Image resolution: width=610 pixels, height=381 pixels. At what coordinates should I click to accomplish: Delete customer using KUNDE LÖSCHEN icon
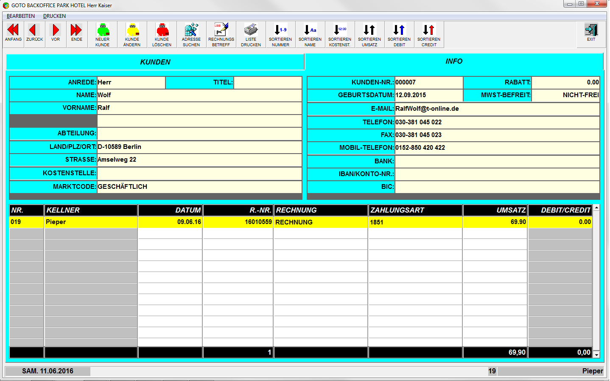click(x=162, y=34)
